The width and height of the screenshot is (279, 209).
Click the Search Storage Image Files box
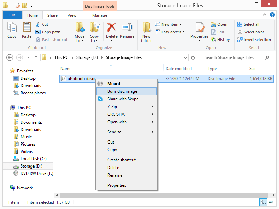click(234, 57)
